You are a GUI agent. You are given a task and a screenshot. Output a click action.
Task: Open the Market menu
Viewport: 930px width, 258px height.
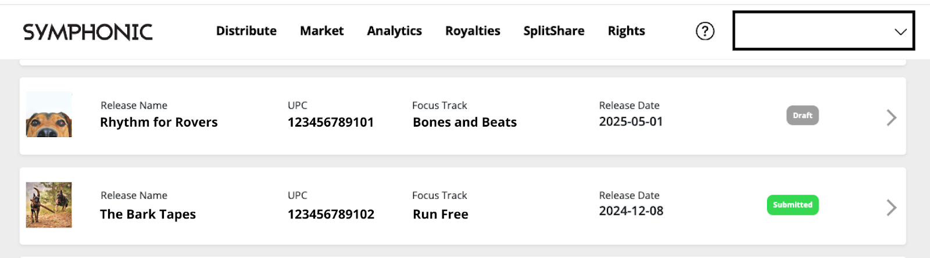321,31
